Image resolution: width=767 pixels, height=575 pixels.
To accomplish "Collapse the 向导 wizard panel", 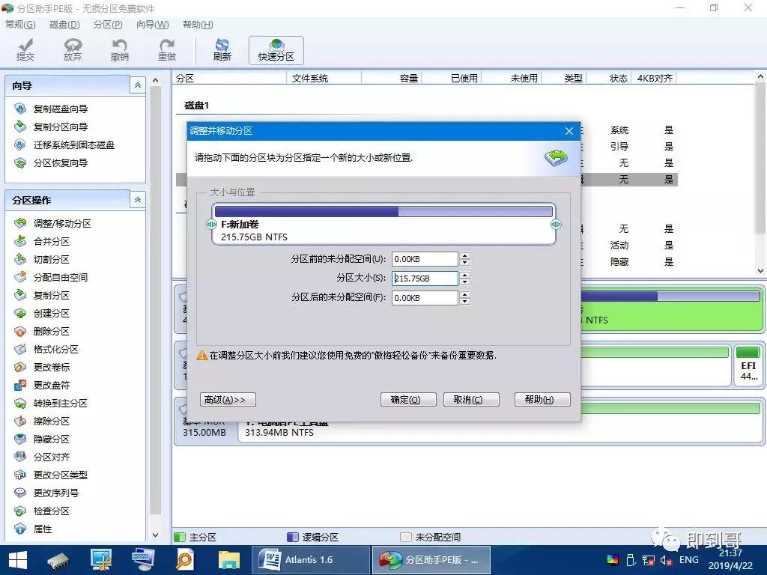I will pos(137,85).
